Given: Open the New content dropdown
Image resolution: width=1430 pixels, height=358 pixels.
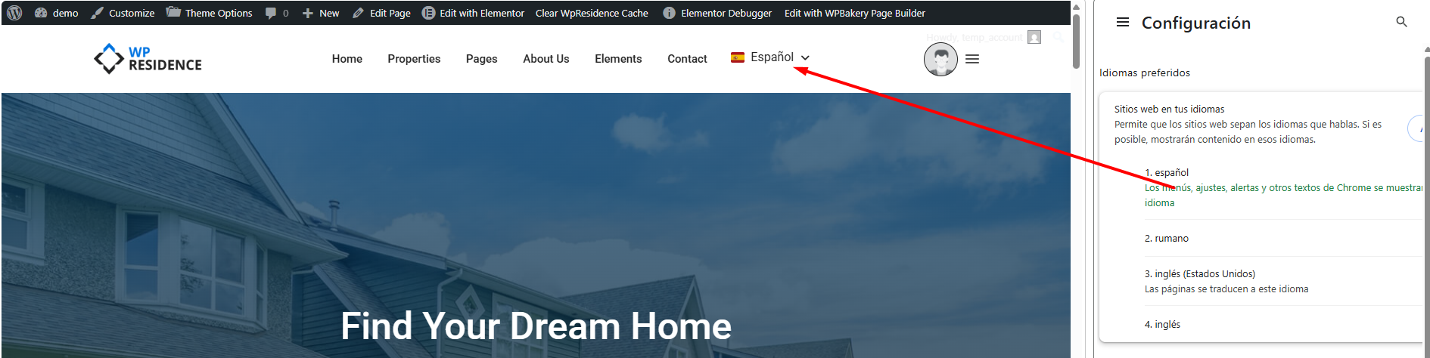Looking at the screenshot, I should click(321, 13).
